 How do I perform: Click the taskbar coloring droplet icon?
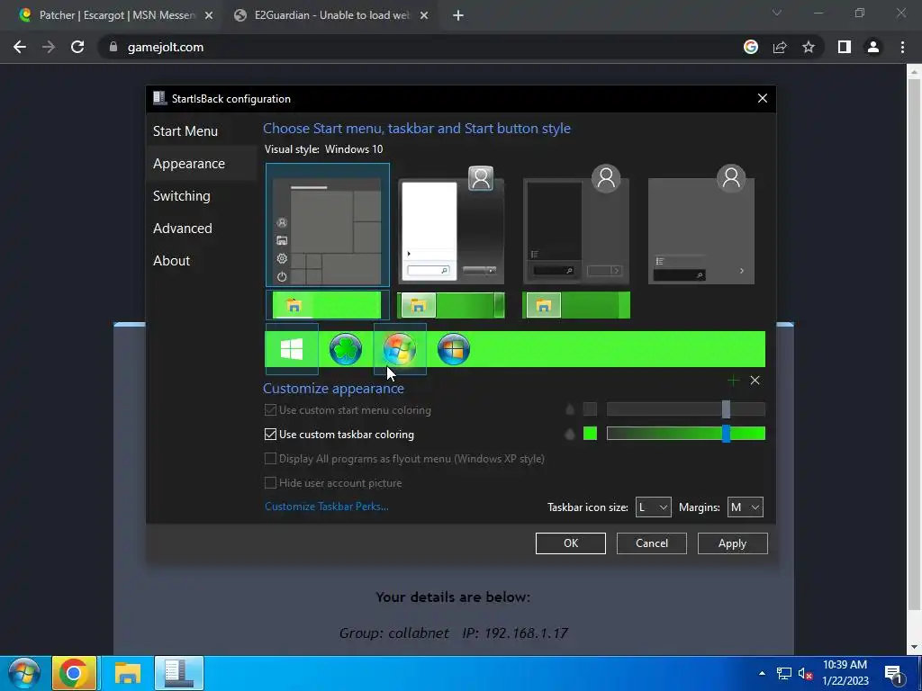point(570,435)
